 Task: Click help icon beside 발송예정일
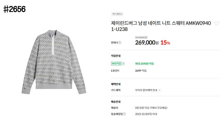coord(124,114)
